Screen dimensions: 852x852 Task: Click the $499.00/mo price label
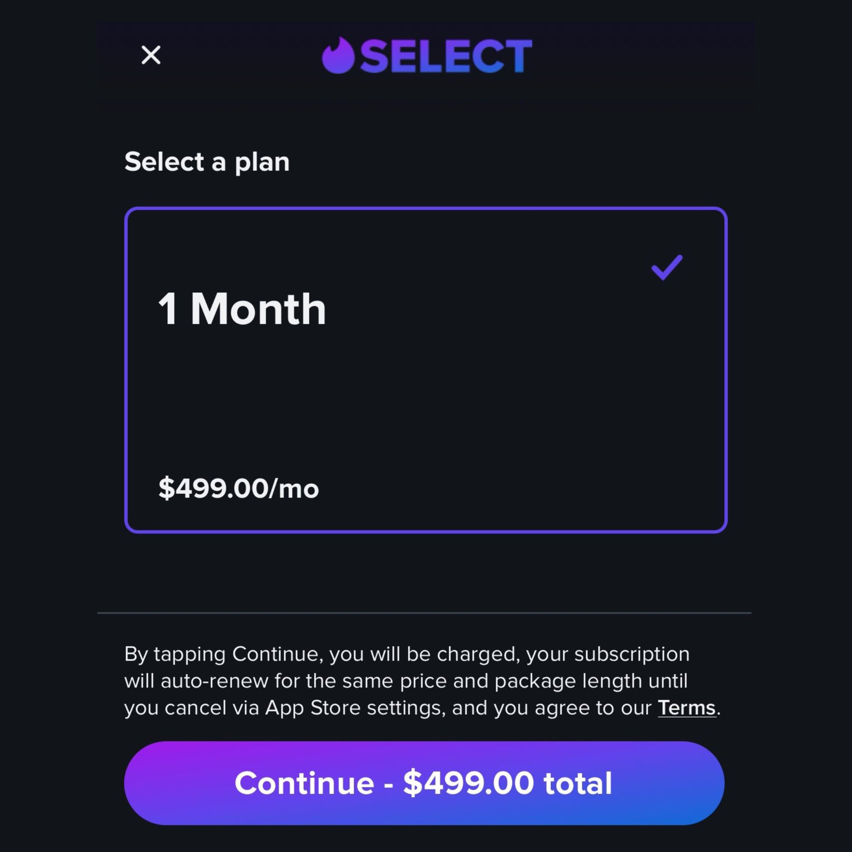(238, 488)
